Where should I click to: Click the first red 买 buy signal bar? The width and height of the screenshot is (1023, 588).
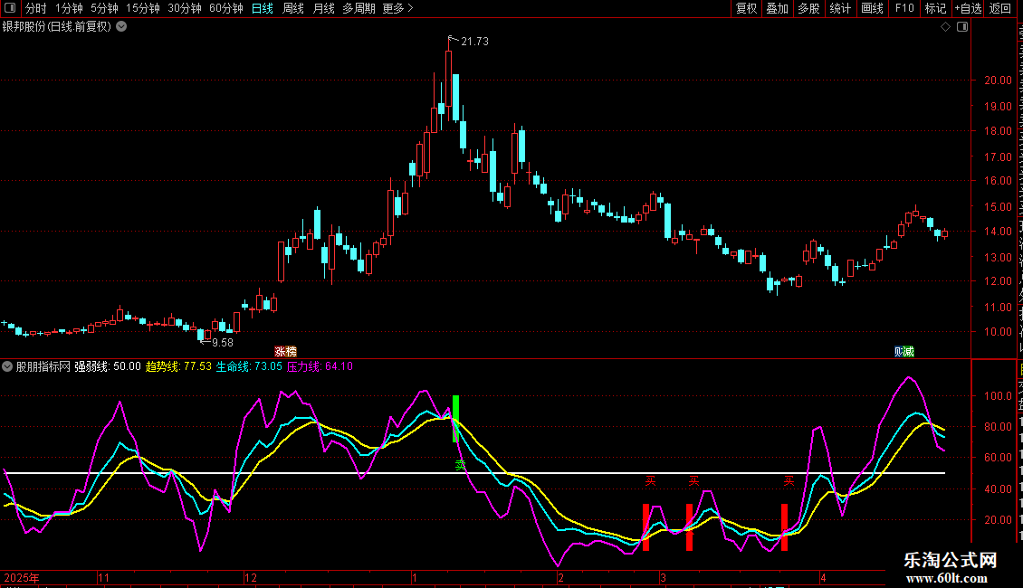[645, 527]
